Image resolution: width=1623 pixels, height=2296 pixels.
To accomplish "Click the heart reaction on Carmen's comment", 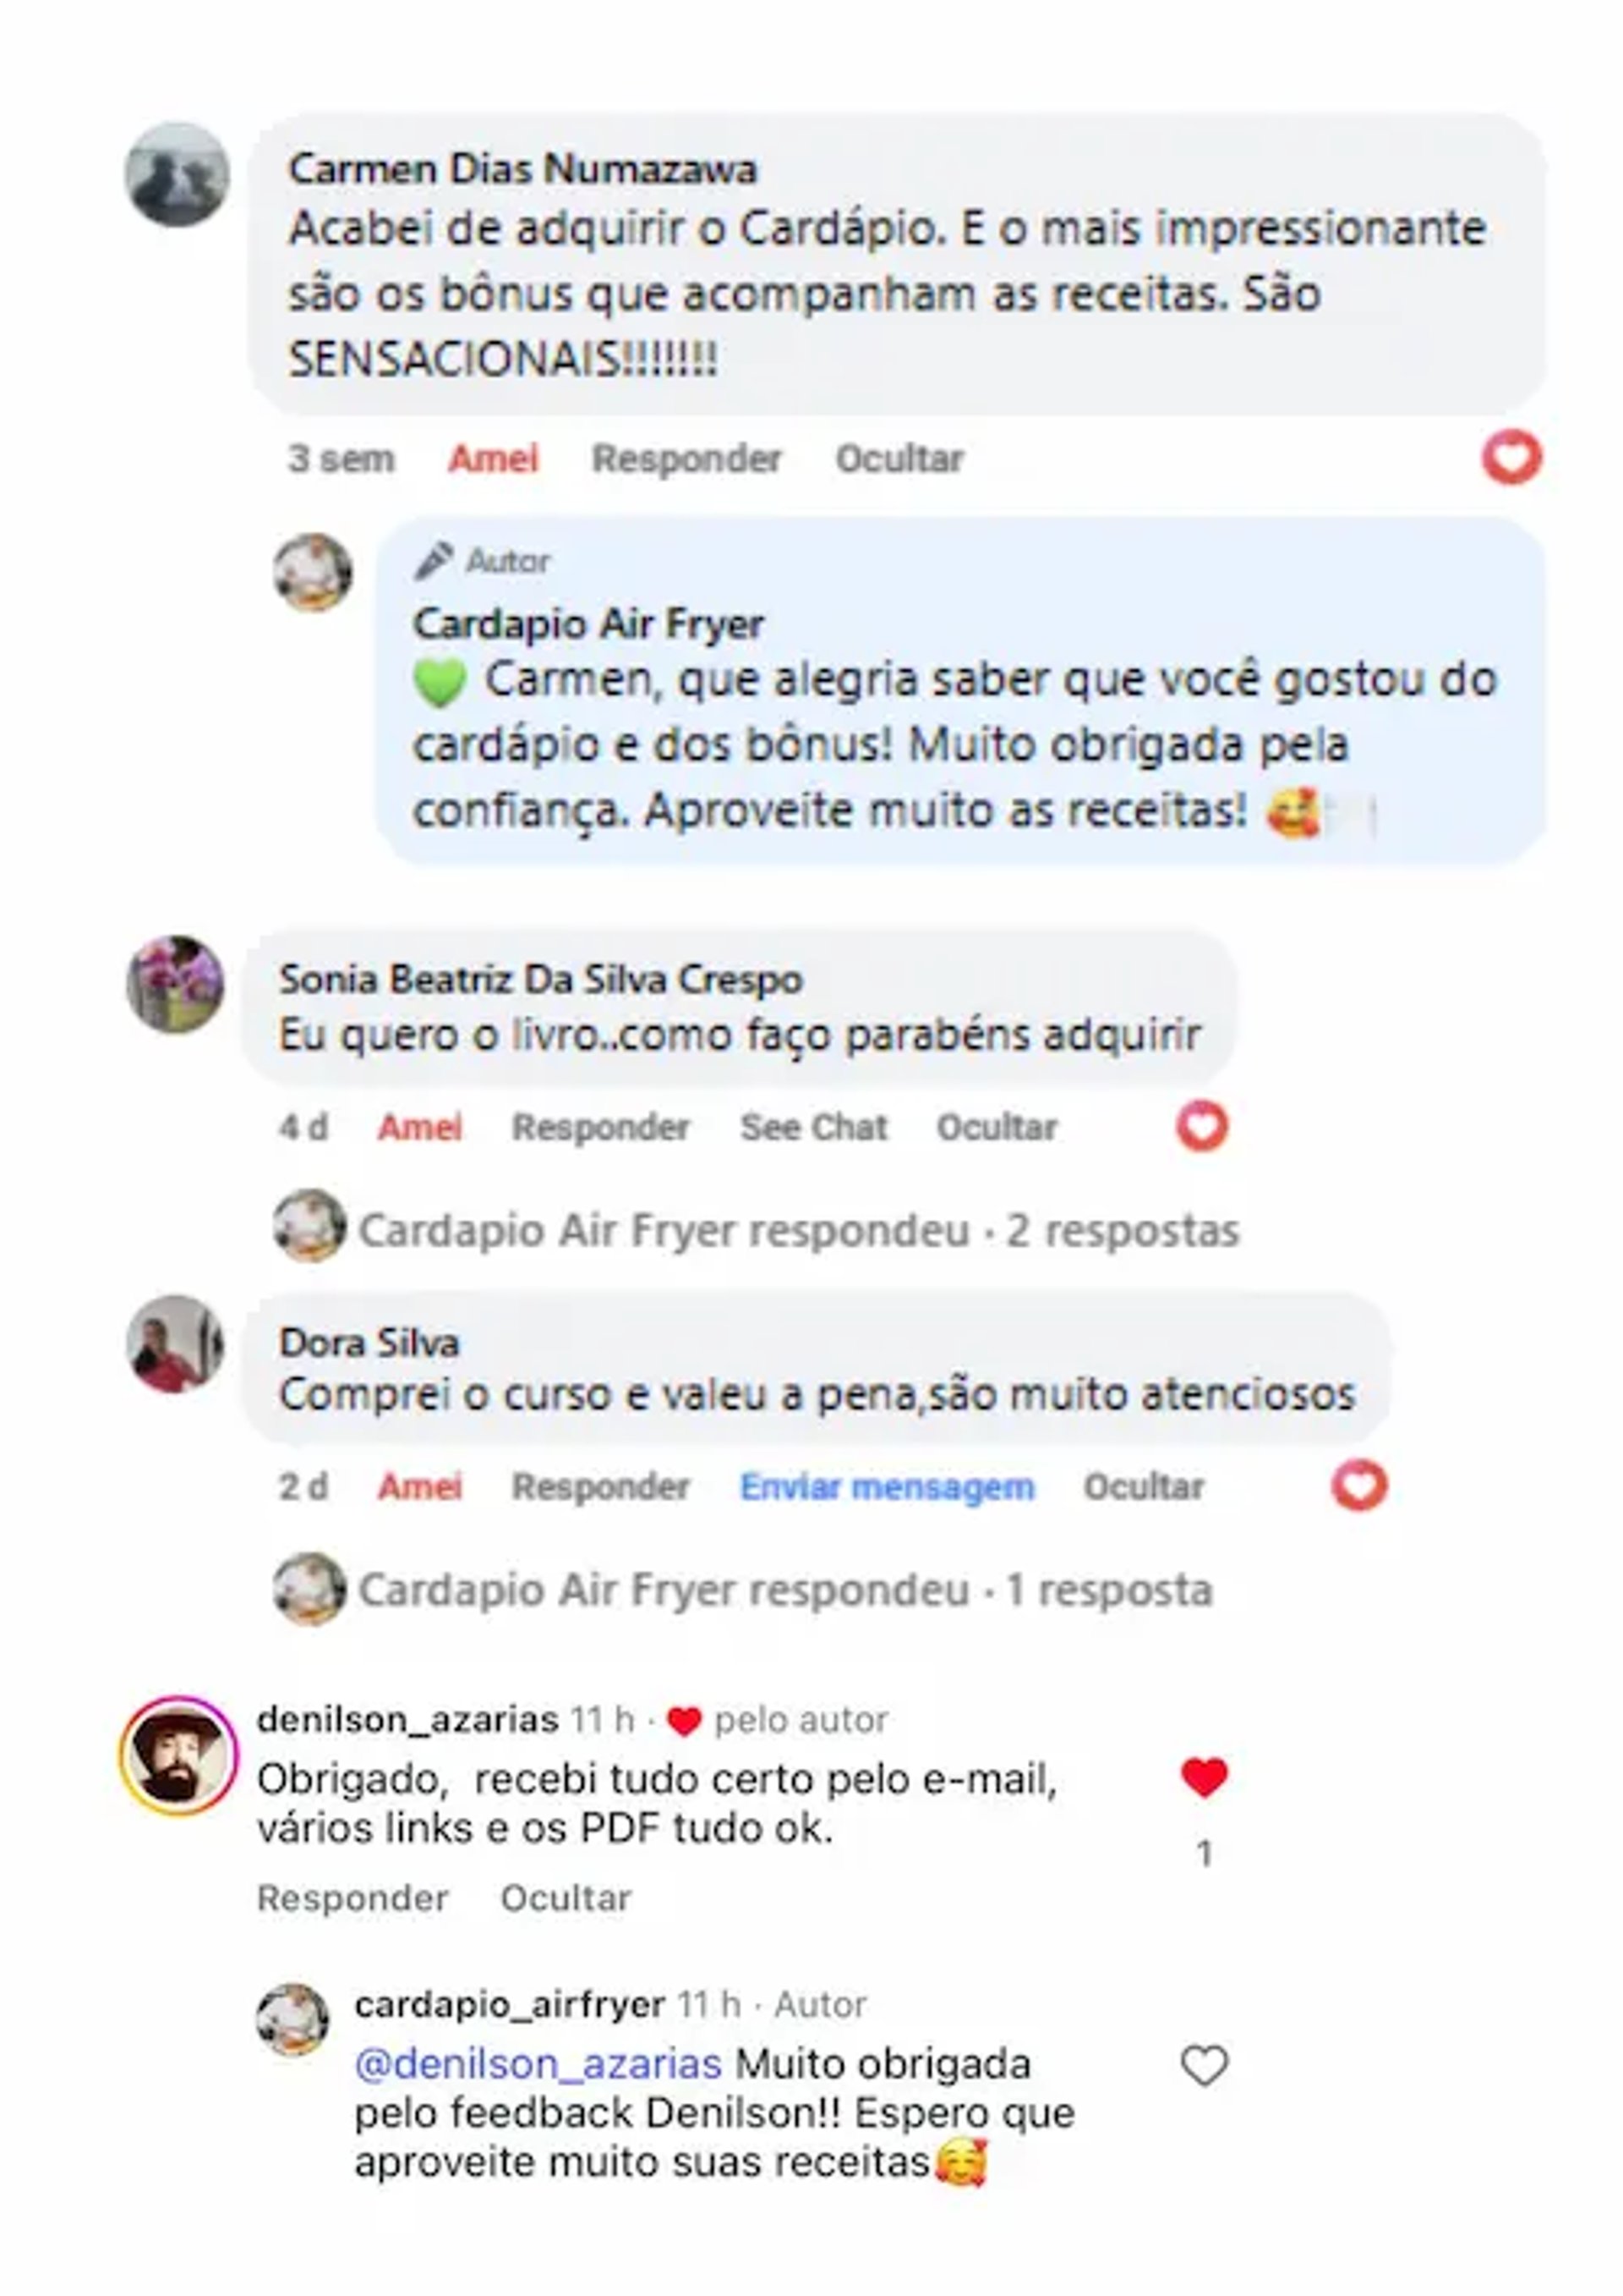I will pyautogui.click(x=1511, y=458).
